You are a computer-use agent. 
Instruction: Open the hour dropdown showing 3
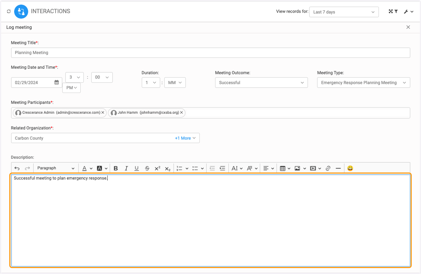pyautogui.click(x=75, y=77)
